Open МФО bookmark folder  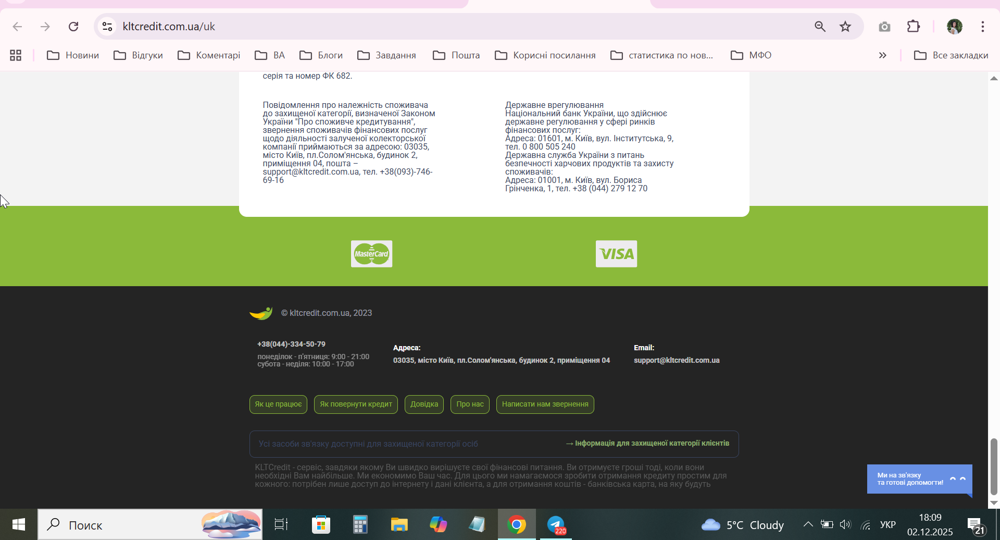(751, 55)
